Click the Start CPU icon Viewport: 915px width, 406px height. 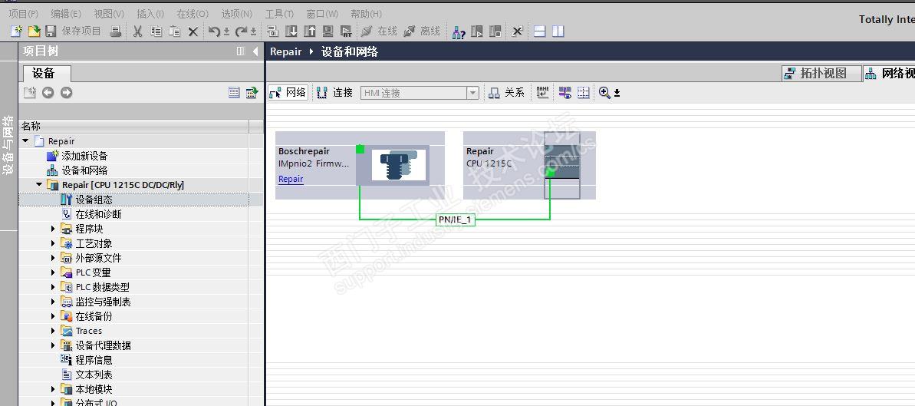(477, 31)
